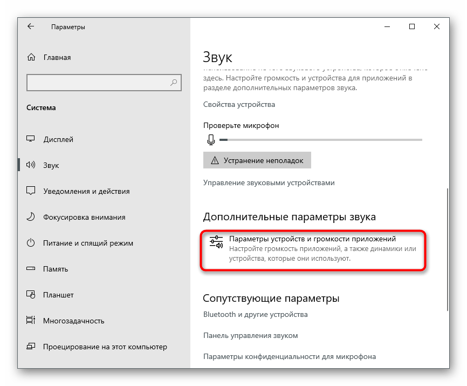Viewport: 467px width, 386px height.
Task: Open Панель управления звуком link
Action: 250,336
